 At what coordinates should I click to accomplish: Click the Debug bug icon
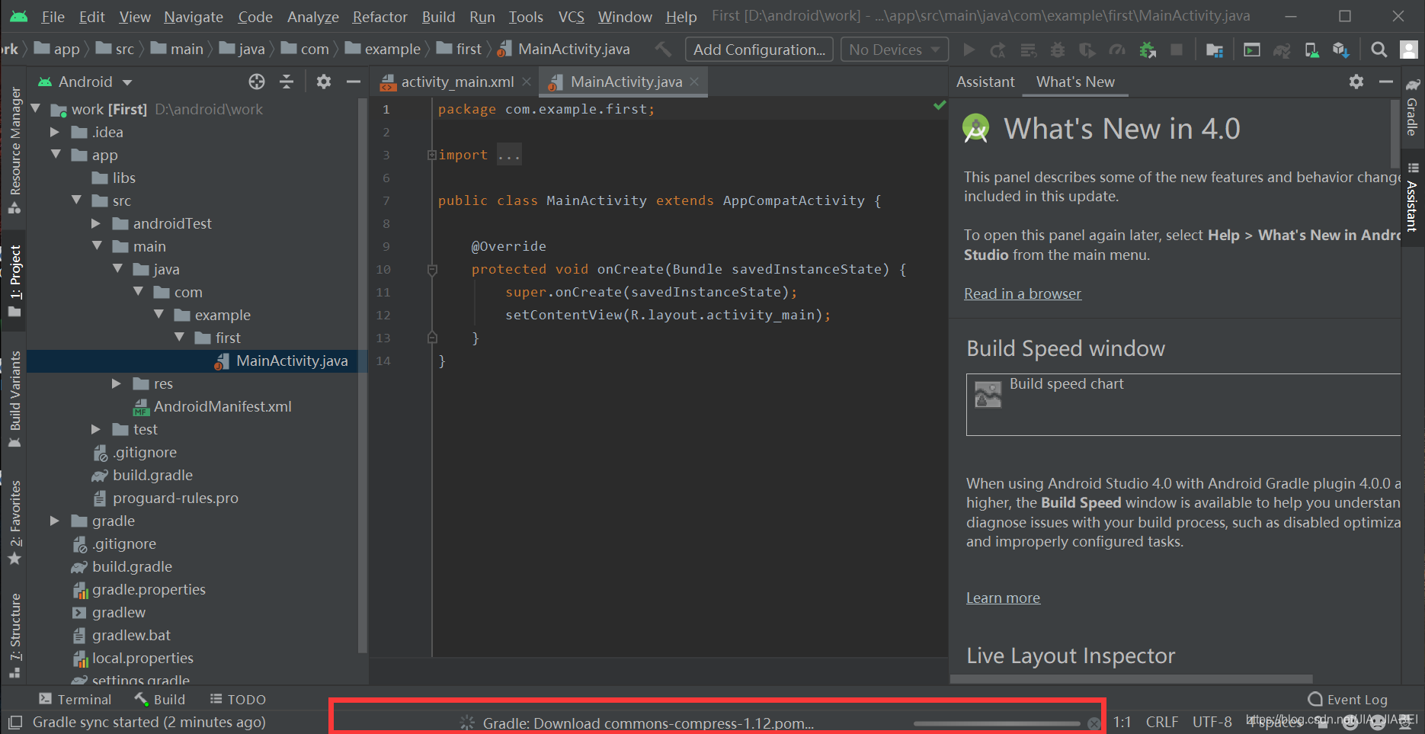(x=1058, y=50)
